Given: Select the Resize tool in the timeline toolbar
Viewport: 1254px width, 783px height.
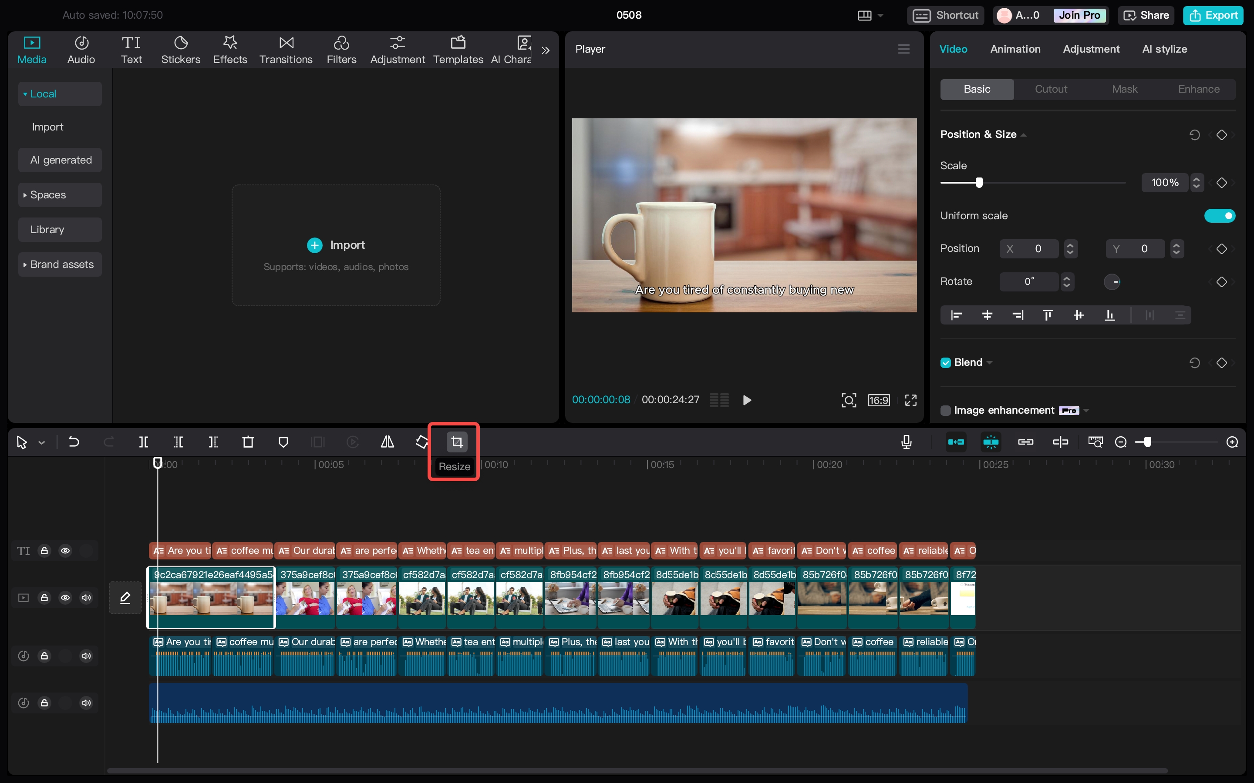Looking at the screenshot, I should coord(456,442).
